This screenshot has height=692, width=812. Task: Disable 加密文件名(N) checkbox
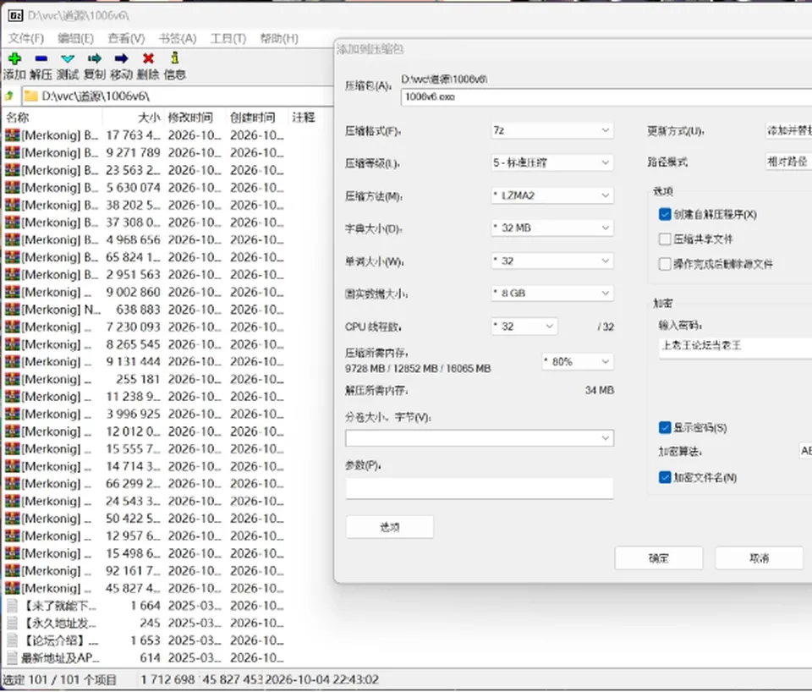(x=665, y=477)
